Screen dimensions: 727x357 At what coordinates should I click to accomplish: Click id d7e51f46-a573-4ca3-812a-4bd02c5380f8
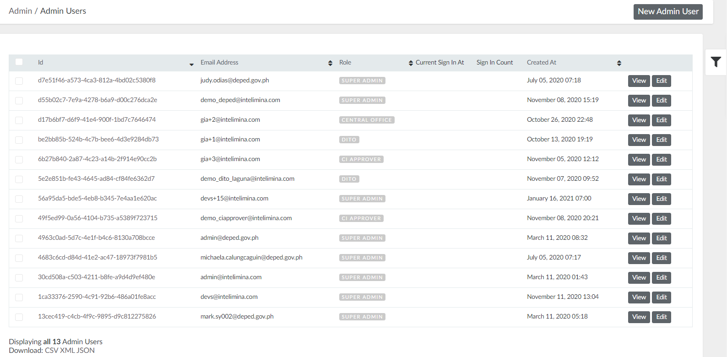(97, 80)
